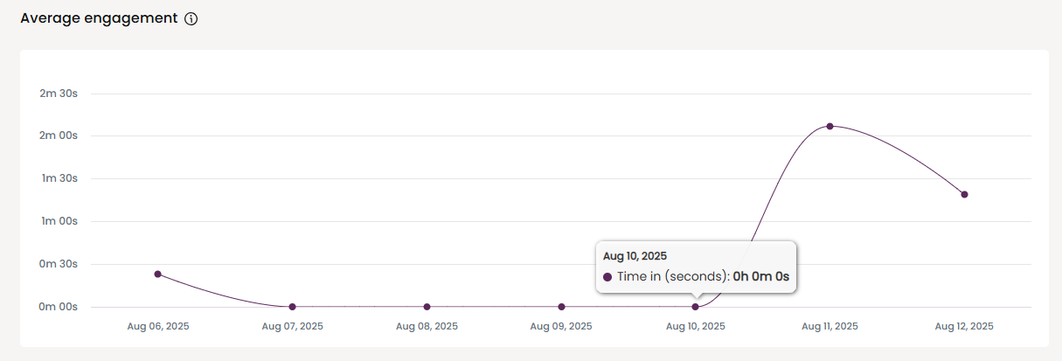The width and height of the screenshot is (1062, 361).
Task: Click the Aug 10, 2025 data point on the line
Action: 696,307
